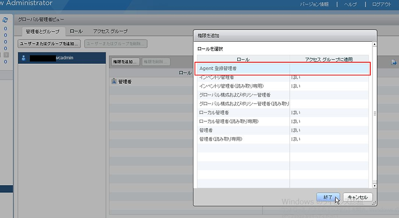399x218 pixels.
Task: Open the バージョン情報 link
Action: (314, 4)
